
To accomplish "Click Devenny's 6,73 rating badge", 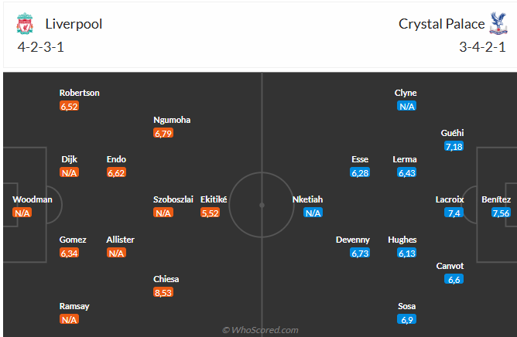I will pyautogui.click(x=360, y=253).
